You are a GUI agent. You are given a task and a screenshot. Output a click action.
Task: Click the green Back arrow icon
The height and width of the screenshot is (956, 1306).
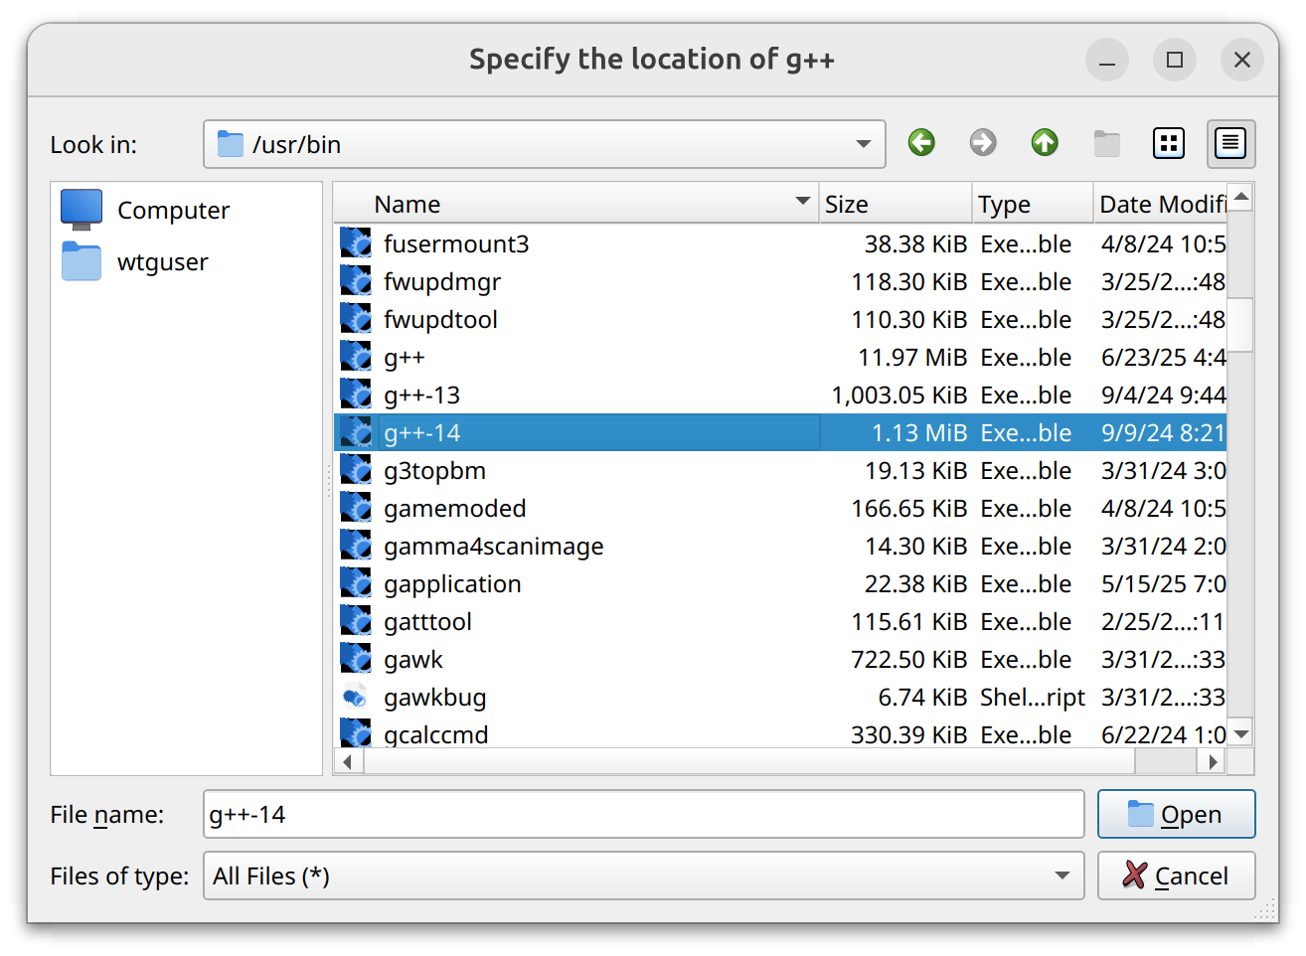921,143
